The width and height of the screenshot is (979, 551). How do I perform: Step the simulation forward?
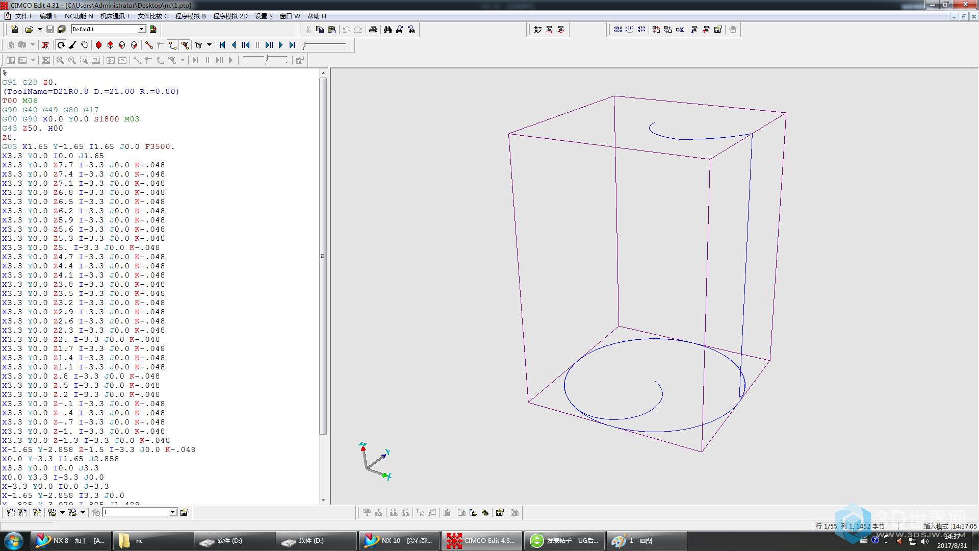pyautogui.click(x=269, y=45)
